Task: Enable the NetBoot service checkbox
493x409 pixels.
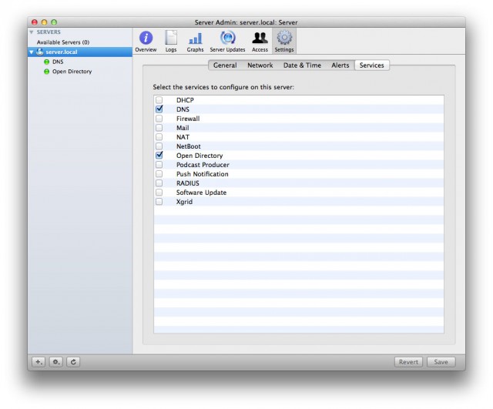Action: pyautogui.click(x=159, y=146)
